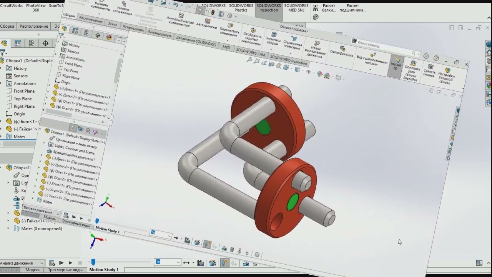Expand Mates (0 повторений) in the back window
The height and width of the screenshot is (277, 492).
[8, 228]
